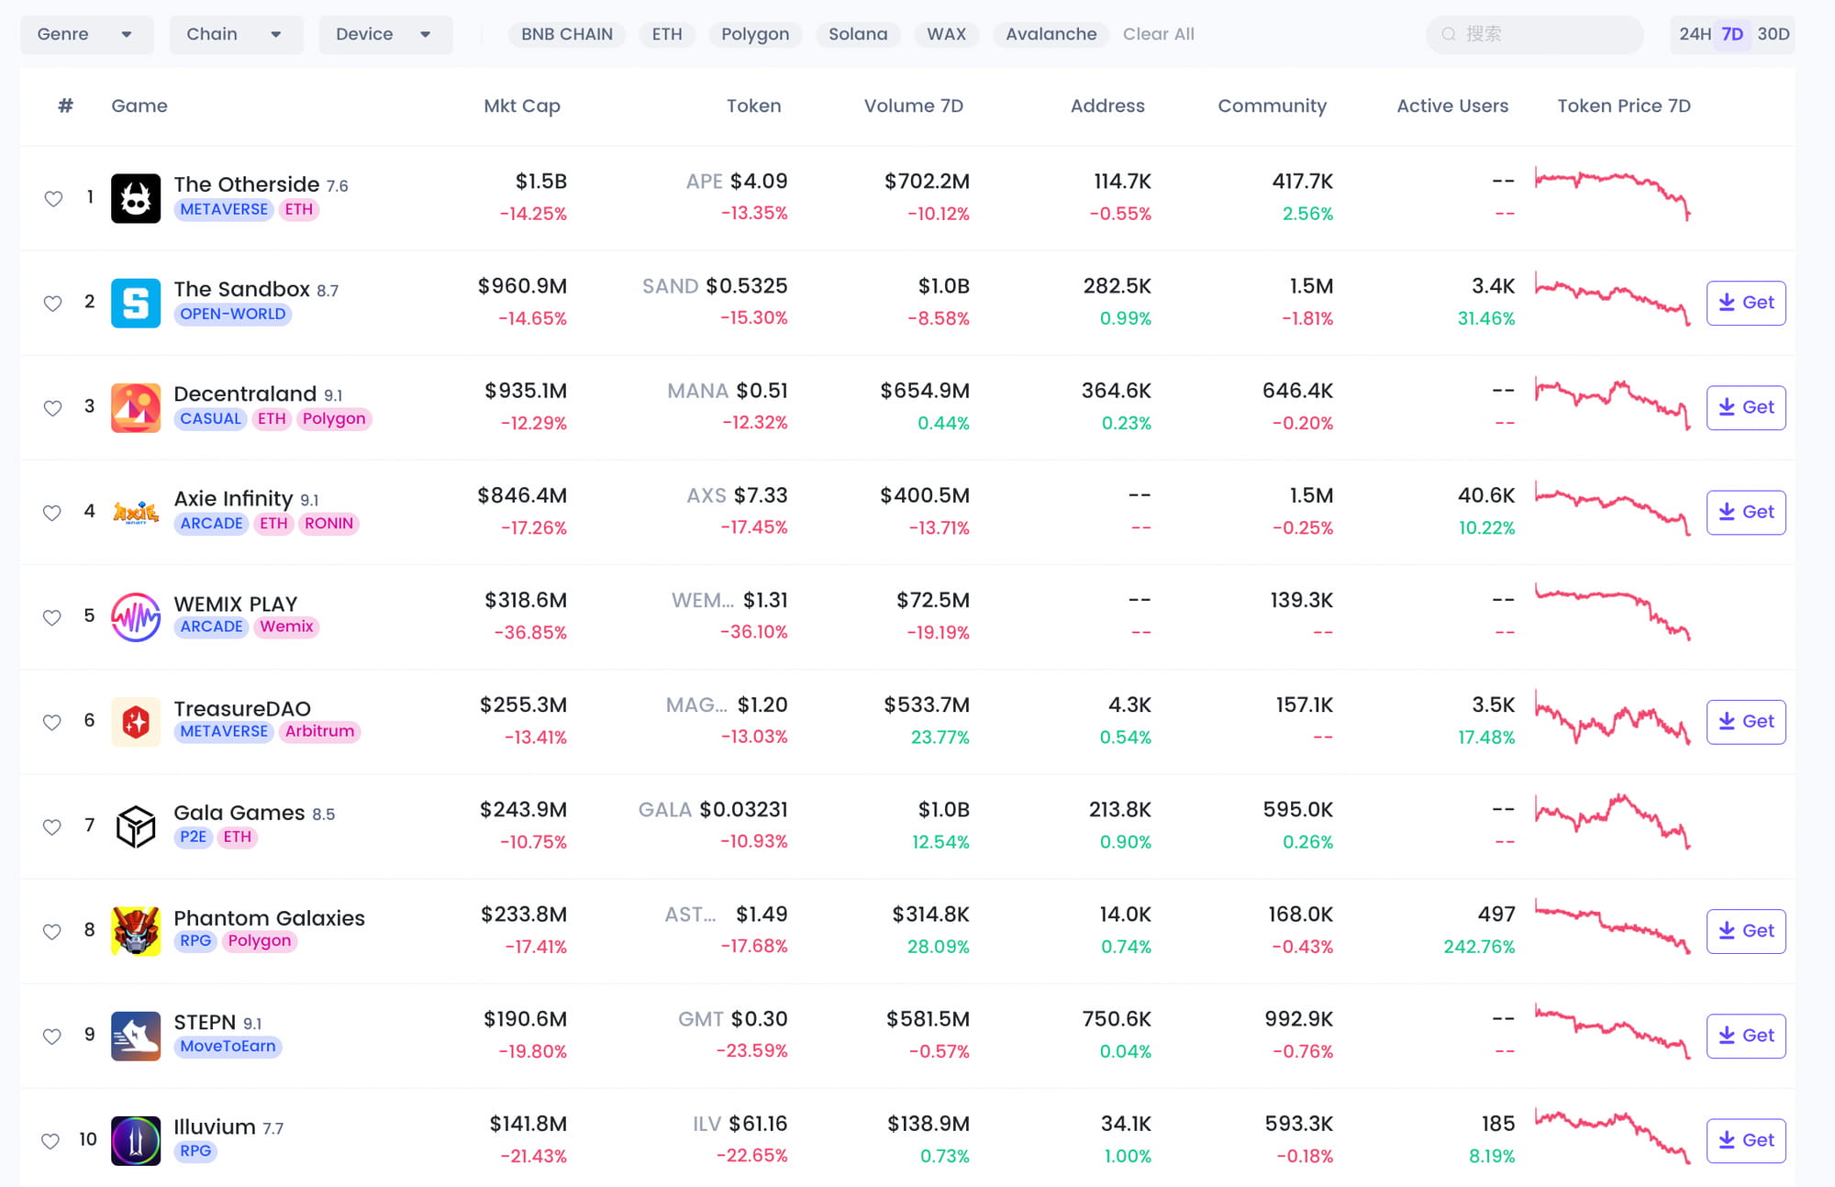The image size is (1835, 1187).
Task: Filter by BNB CHAIN chip
Action: 567,34
